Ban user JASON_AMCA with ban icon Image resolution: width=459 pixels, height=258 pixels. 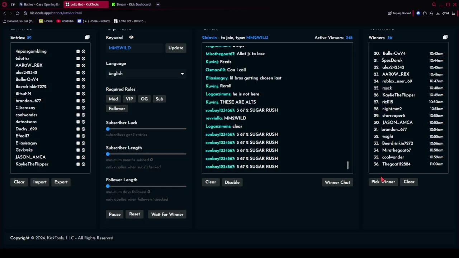tap(83, 157)
